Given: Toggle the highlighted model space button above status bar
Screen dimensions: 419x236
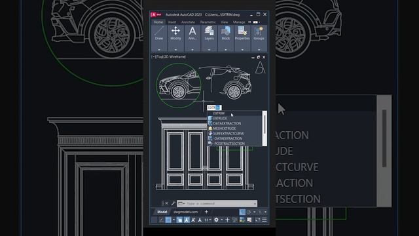Looking at the screenshot, I should coord(242,212).
